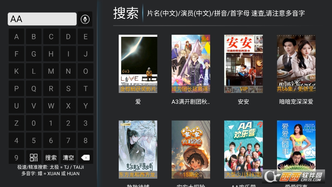
Task: Click the backspace delete key icon
Action: [x=85, y=158]
